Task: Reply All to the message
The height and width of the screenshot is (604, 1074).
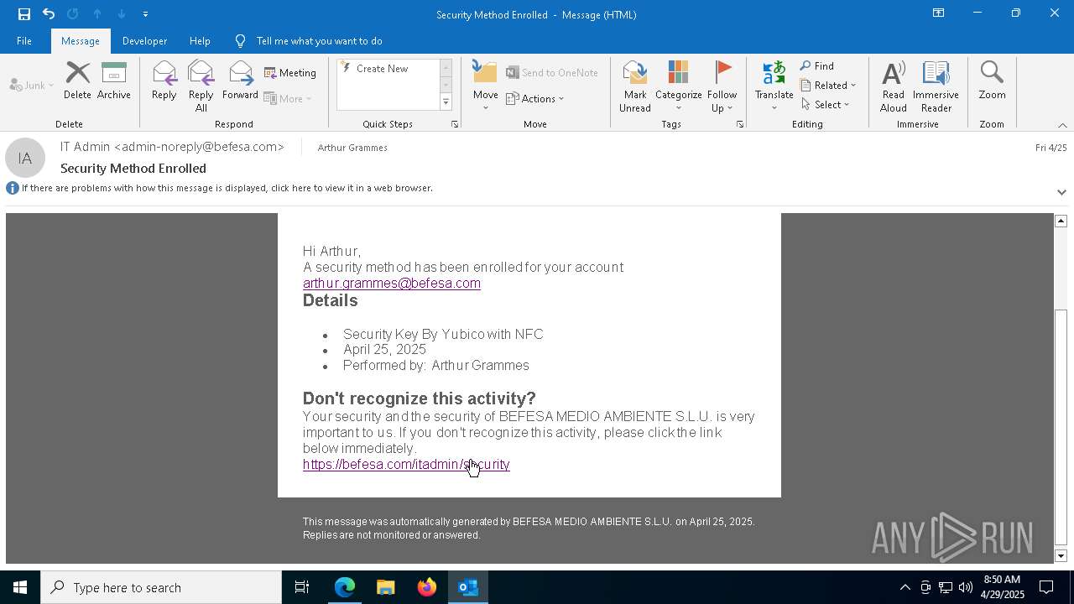Action: tap(201, 86)
